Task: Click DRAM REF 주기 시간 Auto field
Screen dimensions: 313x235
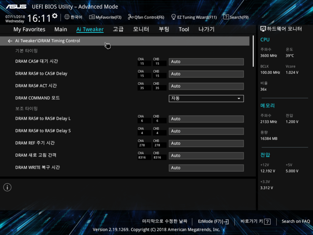Action: (x=206, y=143)
